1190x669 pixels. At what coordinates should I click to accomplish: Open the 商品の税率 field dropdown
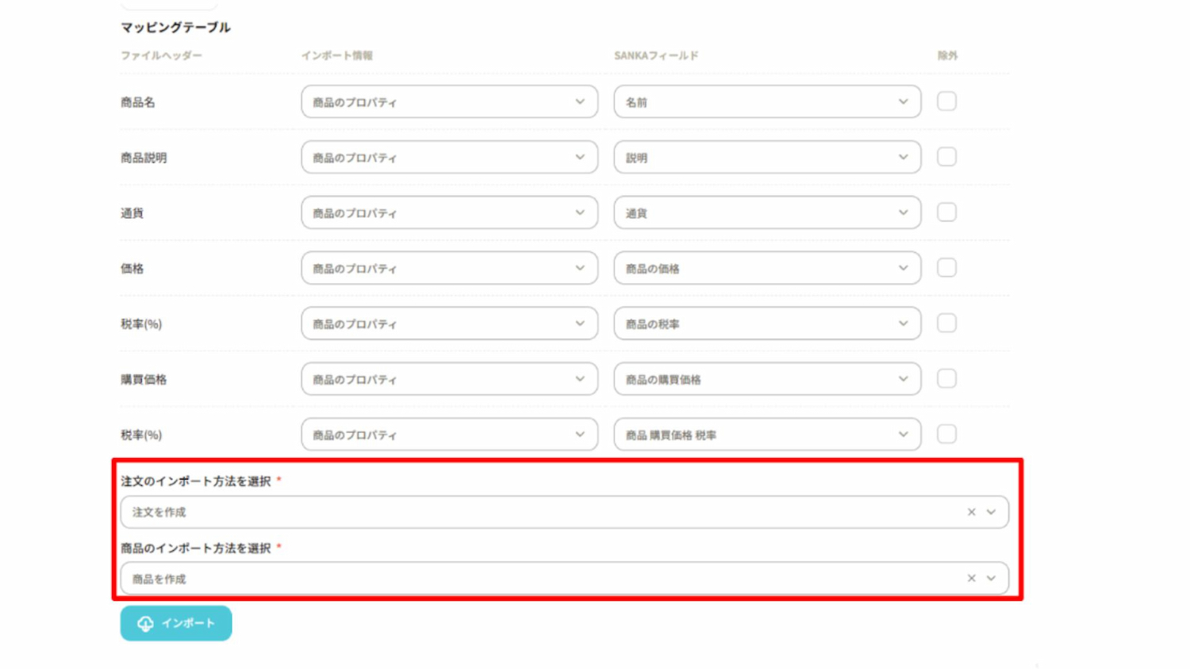click(x=766, y=323)
